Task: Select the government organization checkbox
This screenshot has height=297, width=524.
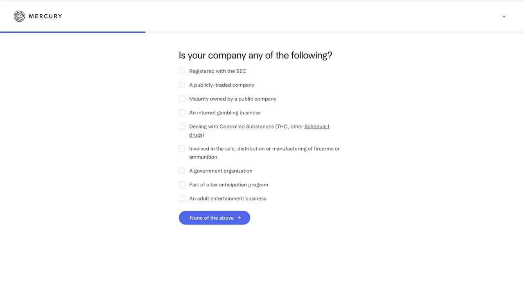Action: (182, 171)
